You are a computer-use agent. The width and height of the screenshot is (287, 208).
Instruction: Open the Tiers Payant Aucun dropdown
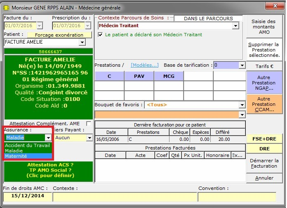click(89, 138)
